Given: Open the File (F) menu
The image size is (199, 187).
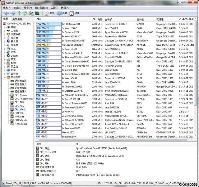Looking at the screenshot, I should pos(7,7).
